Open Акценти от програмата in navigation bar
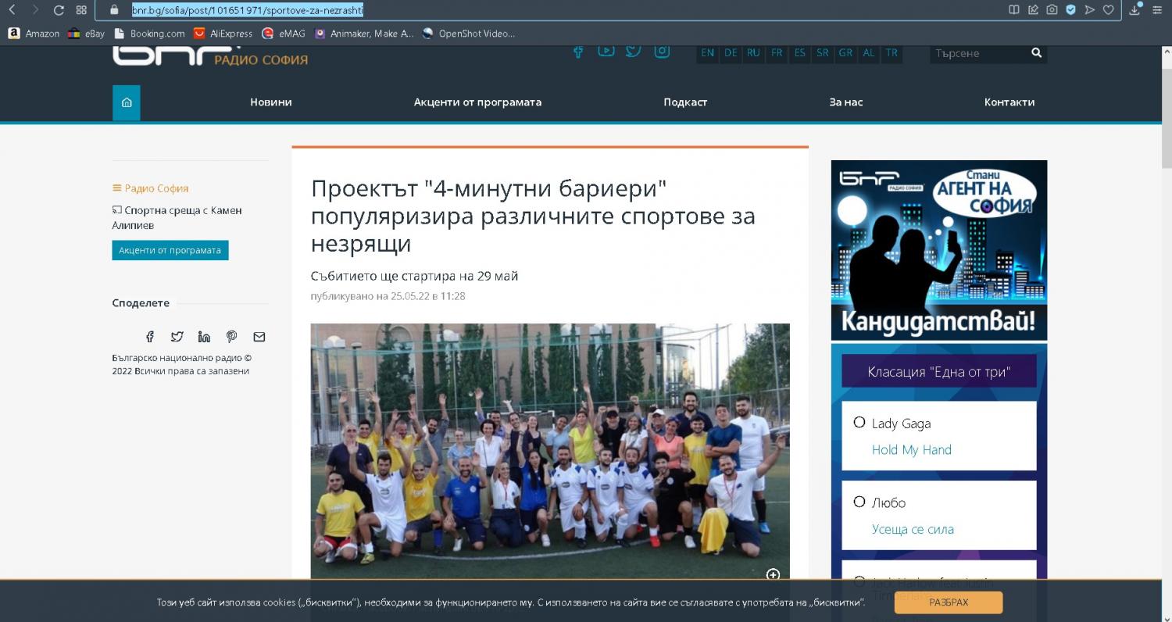 click(477, 102)
